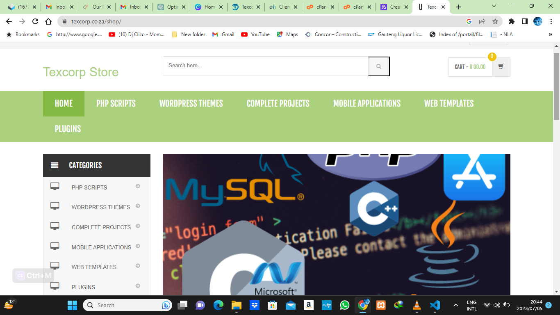Click the Texcorp Store logo link

click(x=81, y=72)
